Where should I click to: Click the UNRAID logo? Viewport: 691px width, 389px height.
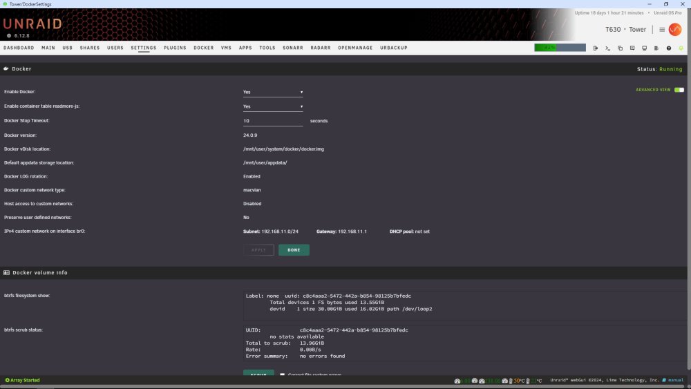point(32,23)
